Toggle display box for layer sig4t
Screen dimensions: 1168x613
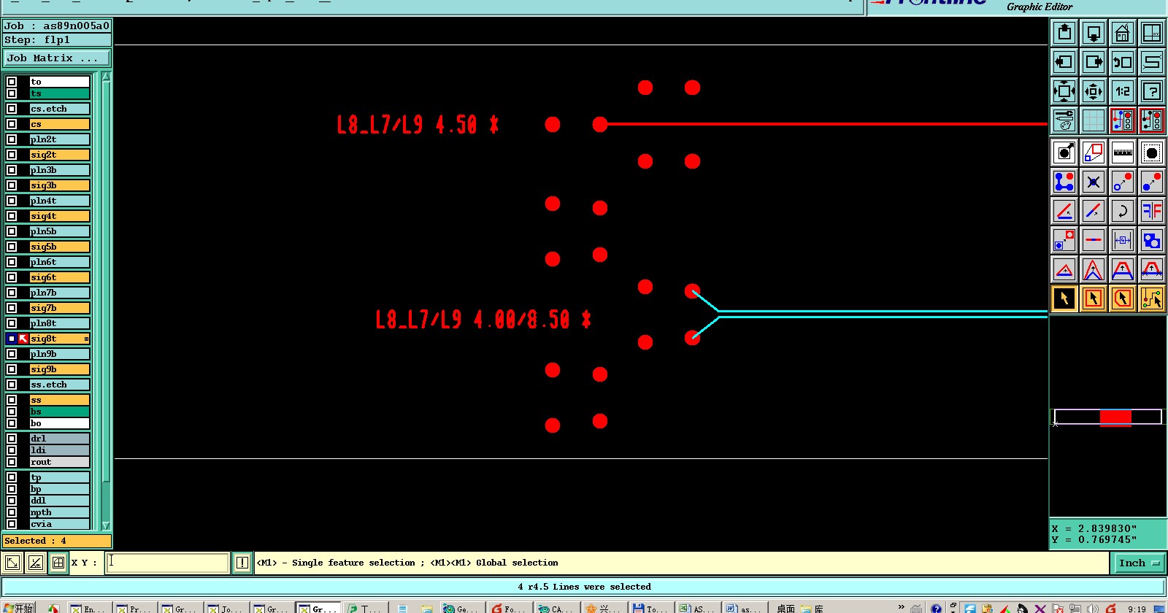click(x=12, y=216)
